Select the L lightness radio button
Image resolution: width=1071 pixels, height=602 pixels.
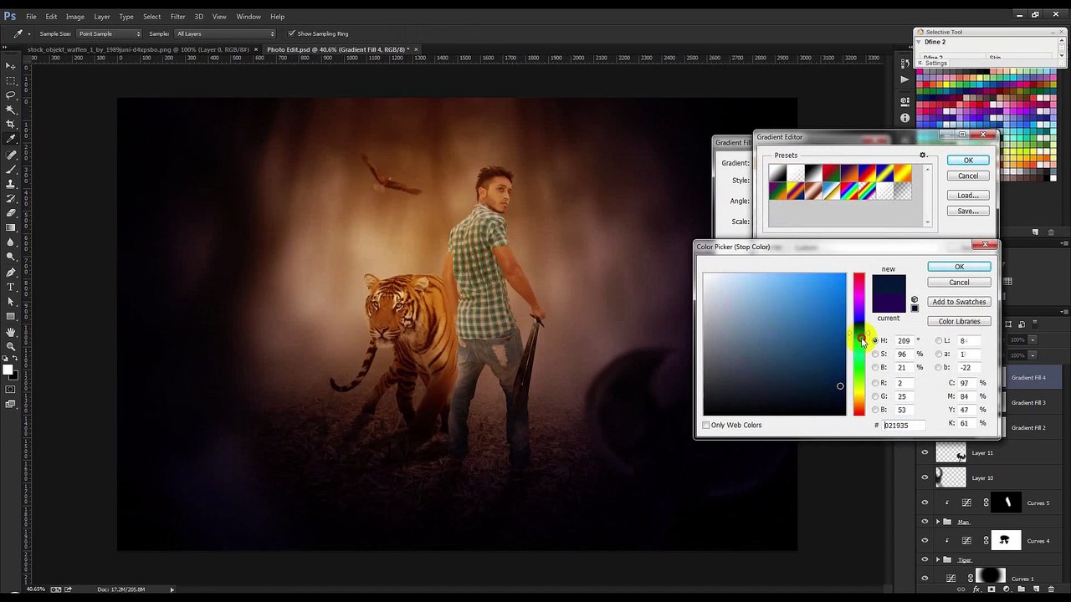[939, 341]
